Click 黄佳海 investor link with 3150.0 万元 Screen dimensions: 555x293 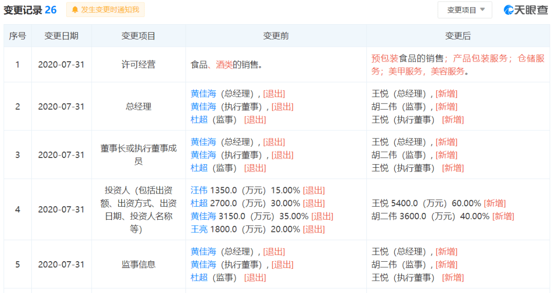(203, 217)
